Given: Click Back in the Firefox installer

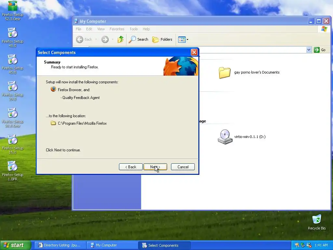Looking at the screenshot, I should [x=131, y=167].
